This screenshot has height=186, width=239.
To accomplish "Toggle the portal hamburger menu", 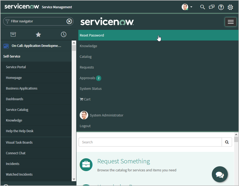I will 230,22.
